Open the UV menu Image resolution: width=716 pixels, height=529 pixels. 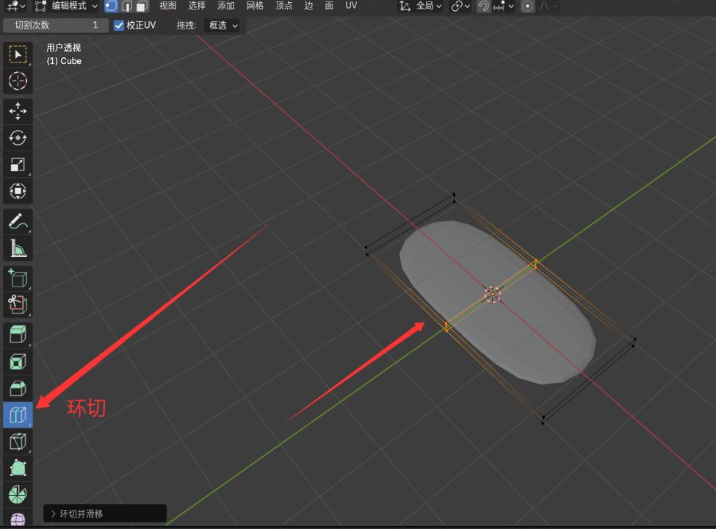click(351, 6)
